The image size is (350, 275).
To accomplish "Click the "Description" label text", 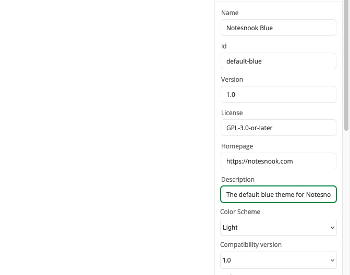I will (238, 180).
